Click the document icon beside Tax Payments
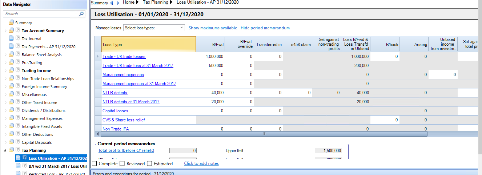Viewport: 482px width, 175px height. tap(11, 46)
